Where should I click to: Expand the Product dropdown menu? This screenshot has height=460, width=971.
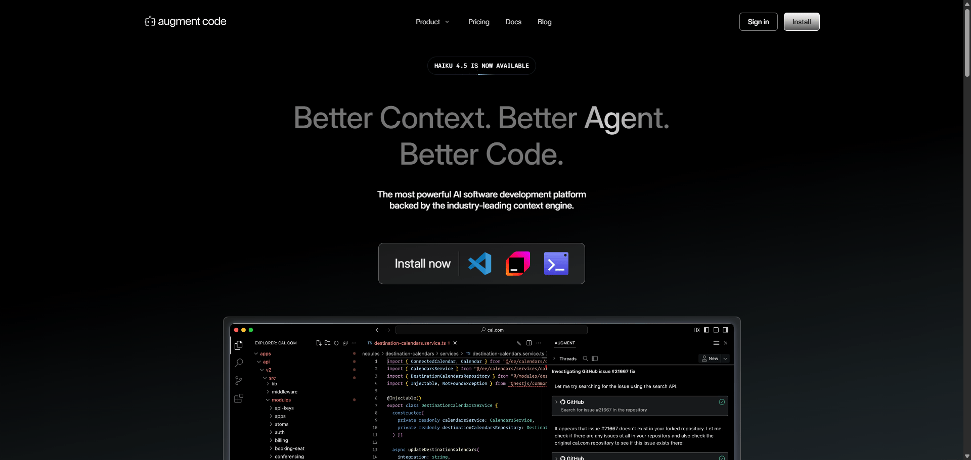pyautogui.click(x=432, y=22)
